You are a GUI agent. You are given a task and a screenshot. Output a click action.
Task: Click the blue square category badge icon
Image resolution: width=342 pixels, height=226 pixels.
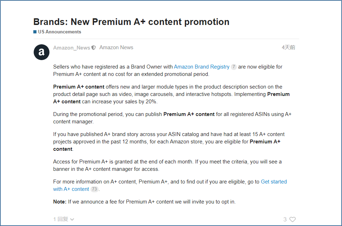tap(35, 32)
